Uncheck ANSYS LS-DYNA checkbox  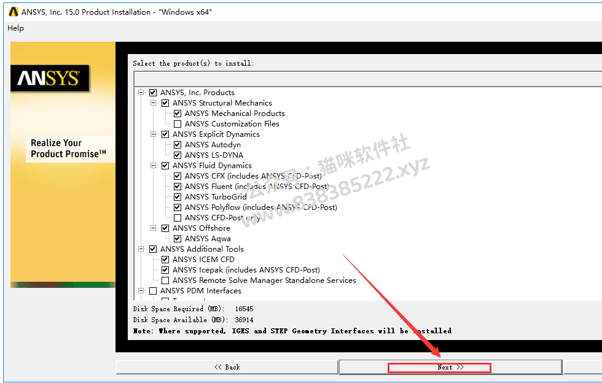pyautogui.click(x=178, y=155)
